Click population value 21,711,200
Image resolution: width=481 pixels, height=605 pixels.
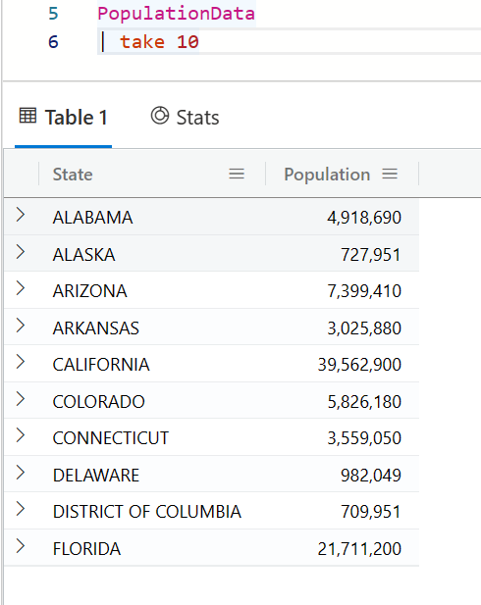point(359,549)
